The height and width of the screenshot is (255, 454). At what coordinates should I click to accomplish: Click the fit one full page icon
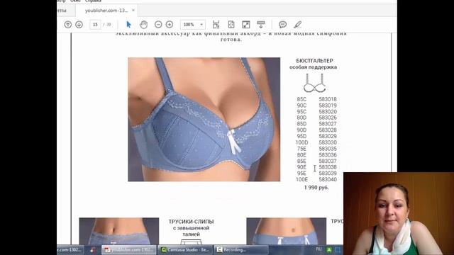pyautogui.click(x=231, y=25)
